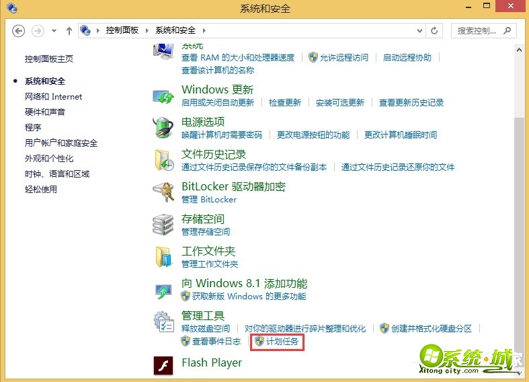Click the 管理工具 gear checklist icon
This screenshot has width=529, height=382.
[163, 321]
